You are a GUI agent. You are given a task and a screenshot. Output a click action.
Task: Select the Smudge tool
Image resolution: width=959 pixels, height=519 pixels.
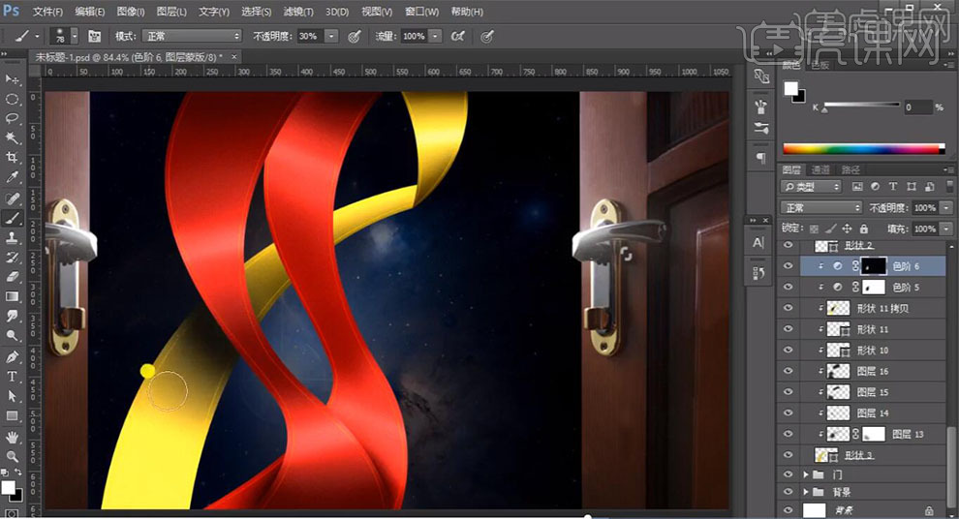coord(12,316)
